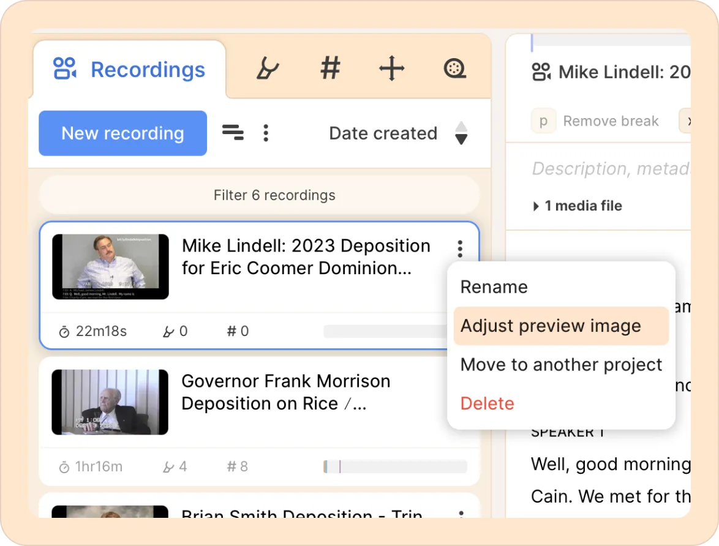Open Mike Lindell recording thumbnail

click(x=110, y=267)
